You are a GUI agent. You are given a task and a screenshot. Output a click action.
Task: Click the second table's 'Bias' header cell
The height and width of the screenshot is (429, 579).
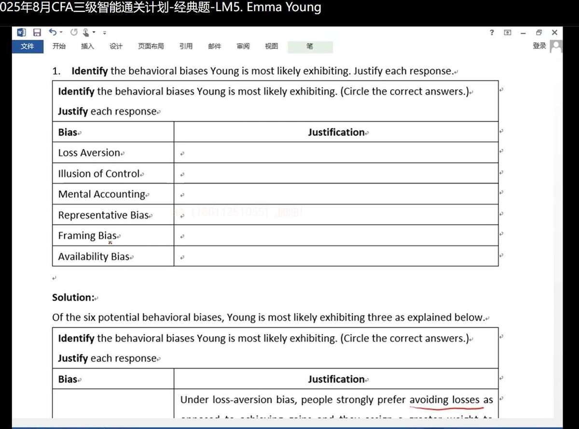(x=113, y=379)
